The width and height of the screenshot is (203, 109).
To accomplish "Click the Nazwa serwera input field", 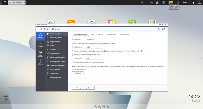I will pos(94,40).
